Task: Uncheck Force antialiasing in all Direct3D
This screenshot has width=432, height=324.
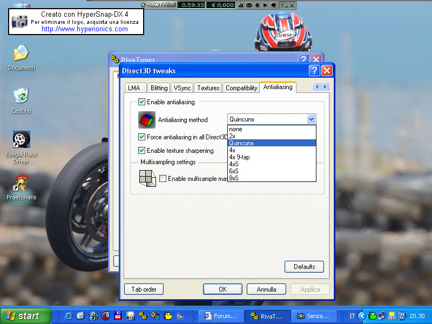Action: click(142, 137)
